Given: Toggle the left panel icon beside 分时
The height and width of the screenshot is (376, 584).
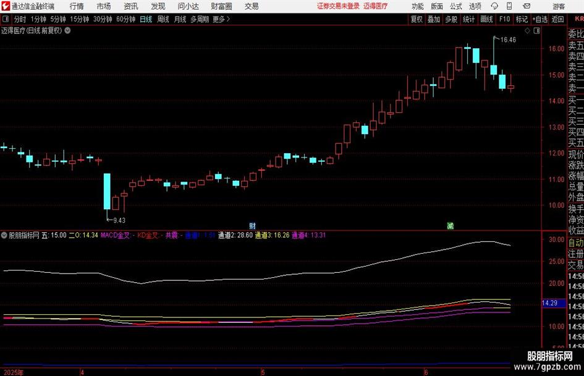Looking at the screenshot, I should (6, 19).
